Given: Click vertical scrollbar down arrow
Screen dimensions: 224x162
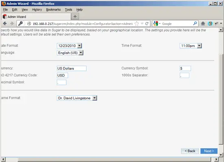Looking at the screenshot, I should 221,155.
